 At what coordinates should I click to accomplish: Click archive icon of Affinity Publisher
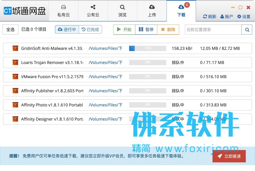tap(15, 91)
